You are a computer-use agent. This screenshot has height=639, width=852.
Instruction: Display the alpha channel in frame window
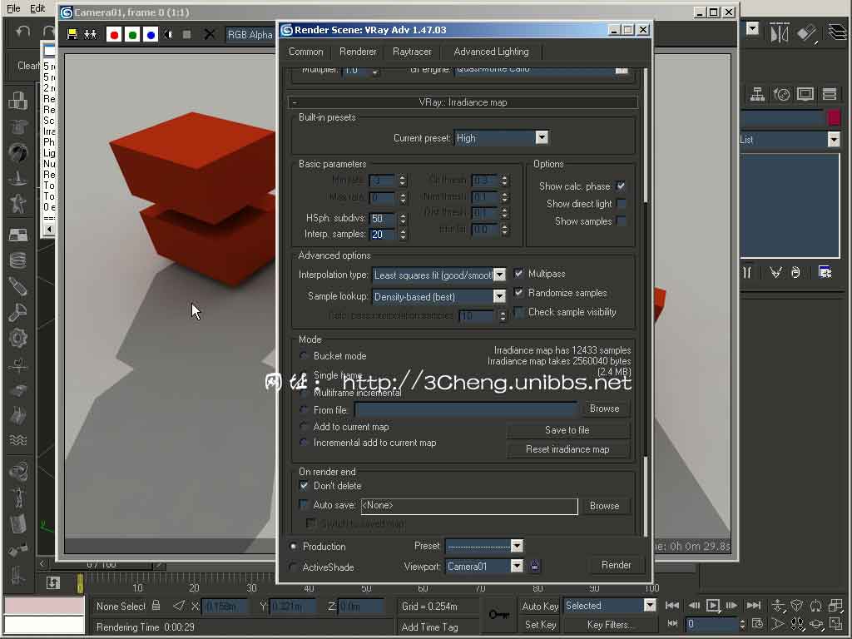tap(169, 34)
